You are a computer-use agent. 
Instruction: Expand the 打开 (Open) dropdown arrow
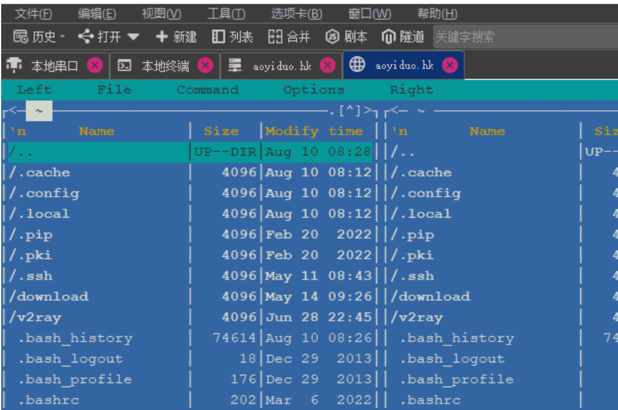click(x=133, y=37)
